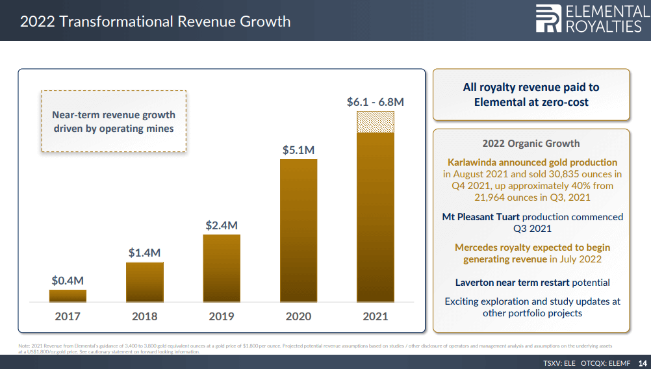Image resolution: width=651 pixels, height=369 pixels.
Task: Click the footnote beginning 'Note: 2021 Revenue'
Action: 315,349
